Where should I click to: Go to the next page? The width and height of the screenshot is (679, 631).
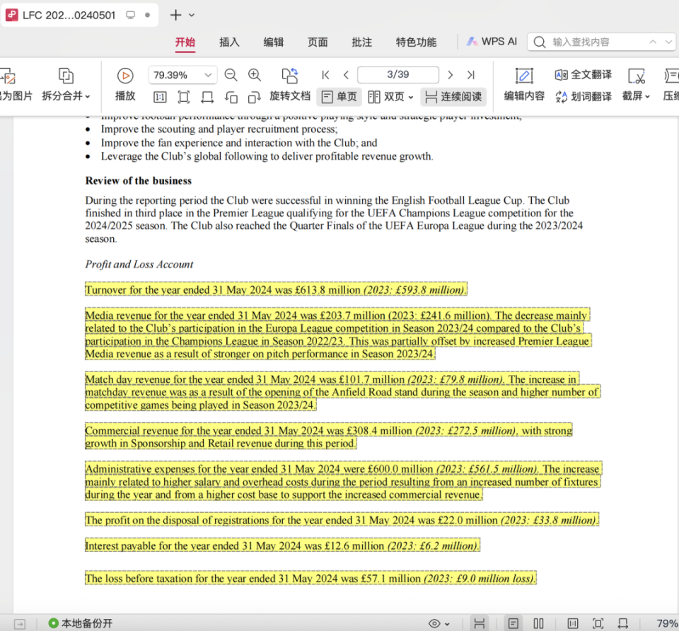(x=451, y=75)
